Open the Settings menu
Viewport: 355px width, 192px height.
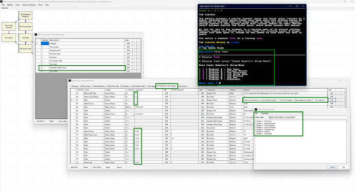click(x=10, y=5)
